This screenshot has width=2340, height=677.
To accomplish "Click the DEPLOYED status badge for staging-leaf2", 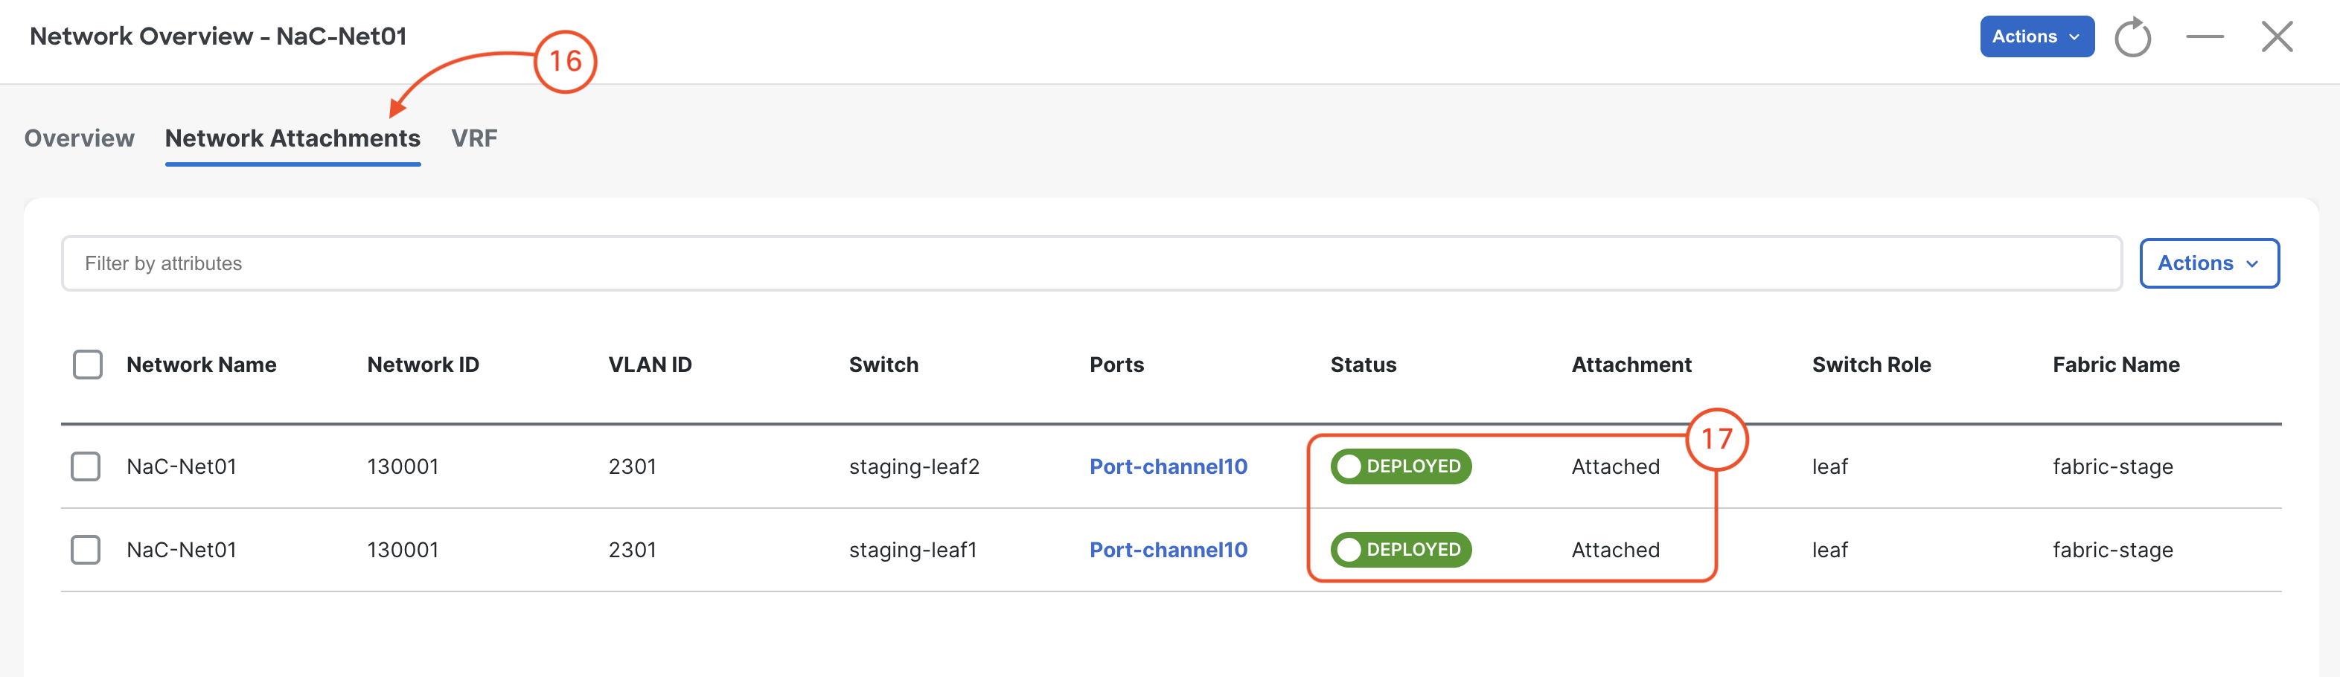I will (x=1401, y=466).
